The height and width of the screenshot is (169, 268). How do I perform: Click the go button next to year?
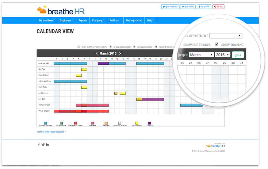pos(238,55)
